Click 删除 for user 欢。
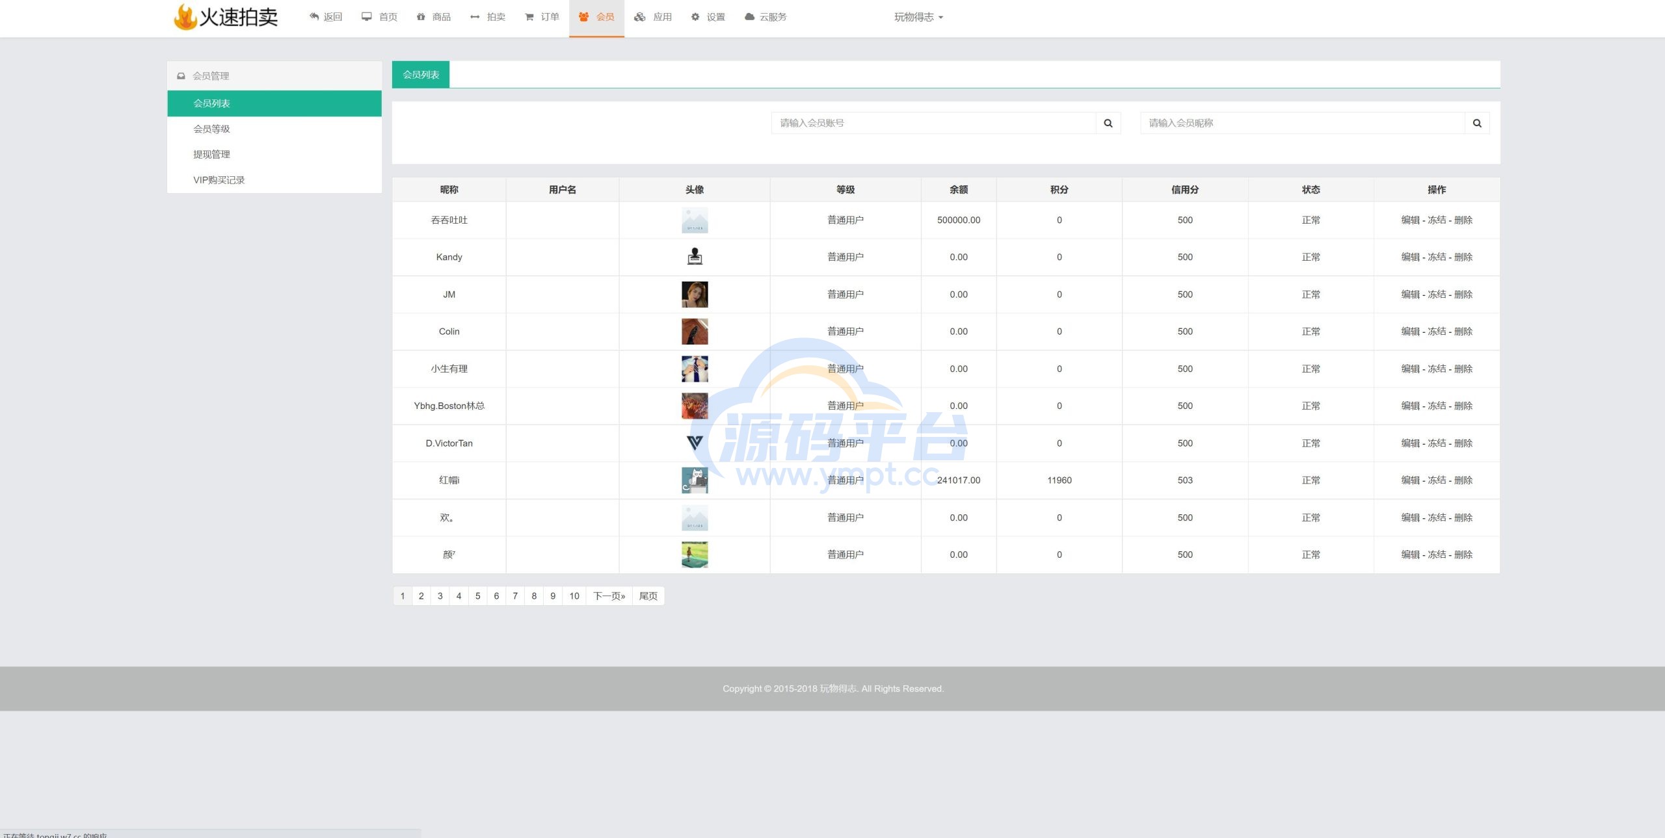Screen dimensions: 1665x838 pyautogui.click(x=1463, y=517)
